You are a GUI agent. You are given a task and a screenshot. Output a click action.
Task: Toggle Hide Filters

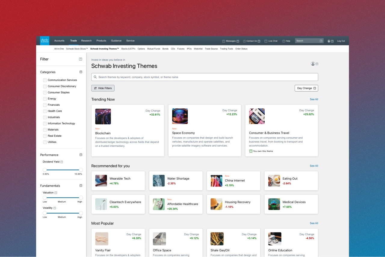[103, 88]
